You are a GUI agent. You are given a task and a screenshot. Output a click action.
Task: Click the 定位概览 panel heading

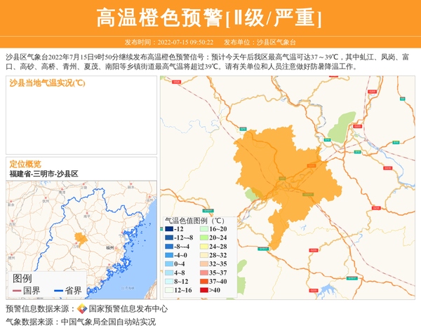pos(25,163)
